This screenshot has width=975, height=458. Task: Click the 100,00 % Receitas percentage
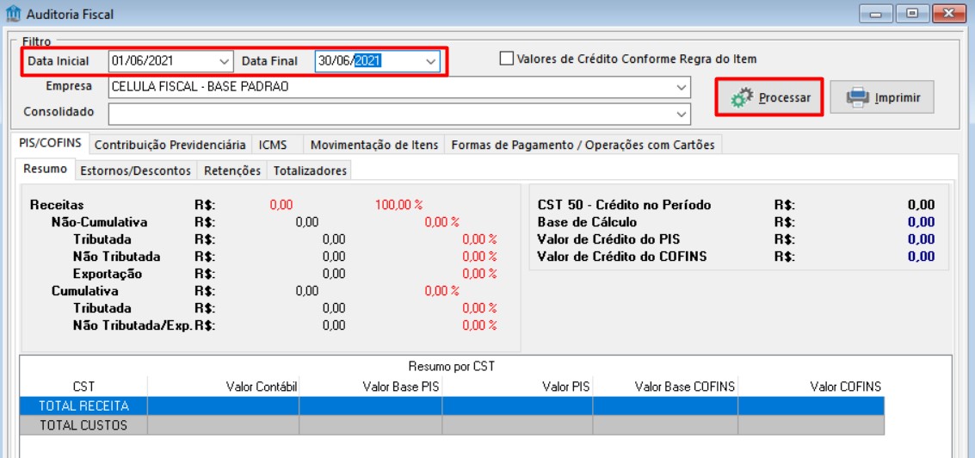pyautogui.click(x=398, y=205)
